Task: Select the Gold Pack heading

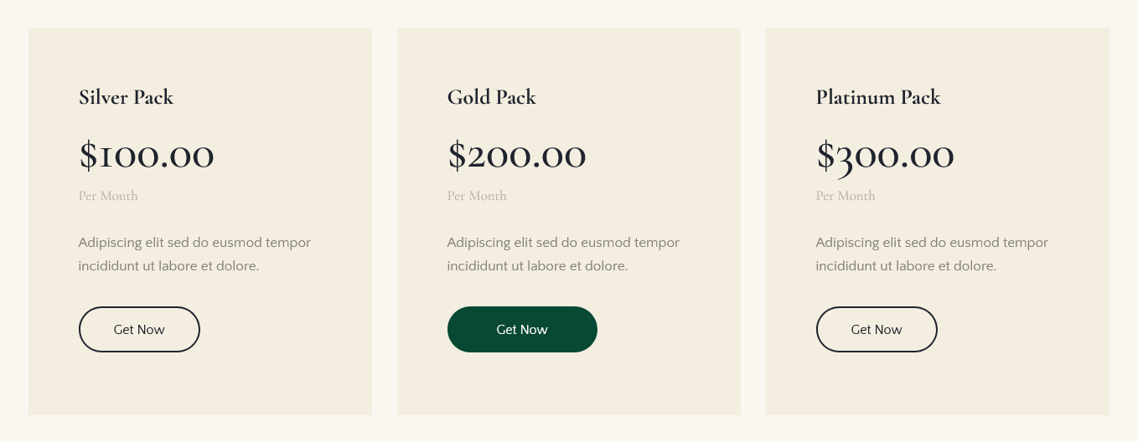Action: pyautogui.click(x=492, y=97)
